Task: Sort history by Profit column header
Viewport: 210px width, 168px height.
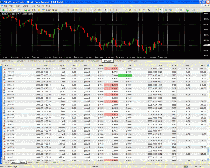Action: click(199, 65)
